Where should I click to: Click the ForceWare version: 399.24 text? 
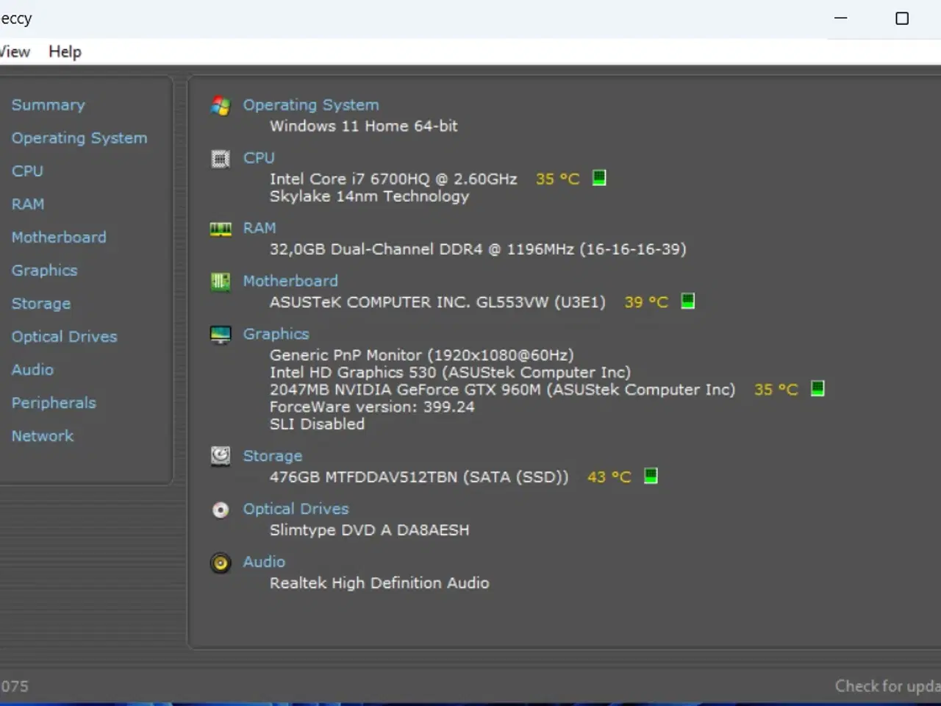point(372,407)
